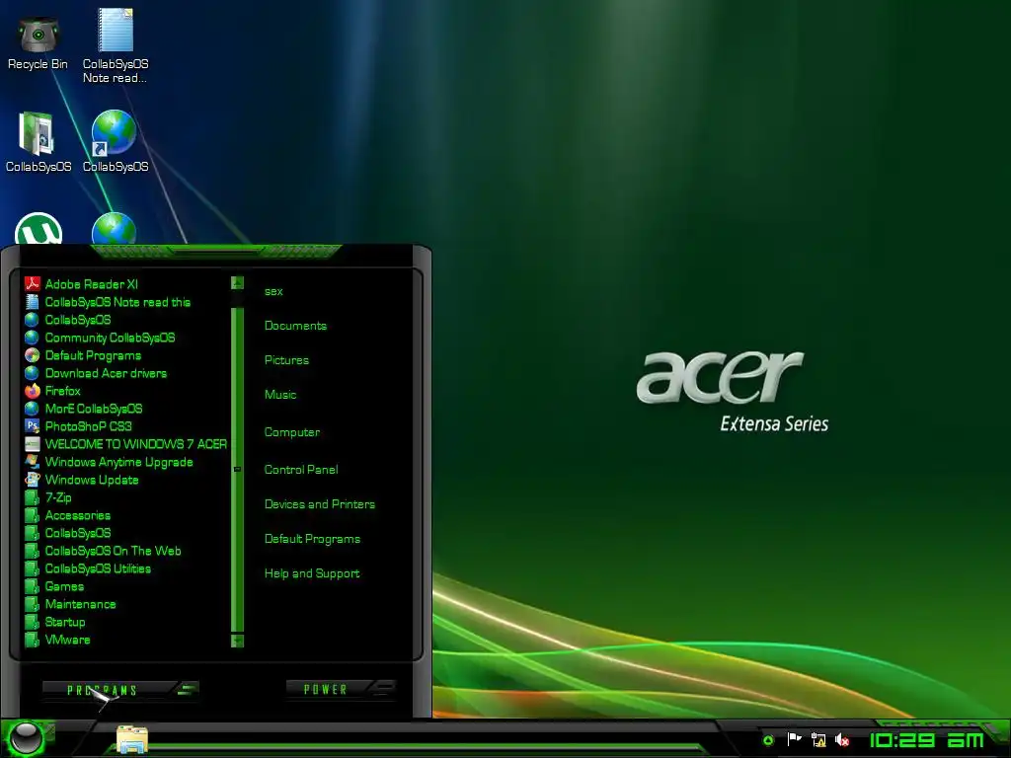The image size is (1011, 758).
Task: Click the 10:29 am taskbar clock
Action: click(x=926, y=740)
